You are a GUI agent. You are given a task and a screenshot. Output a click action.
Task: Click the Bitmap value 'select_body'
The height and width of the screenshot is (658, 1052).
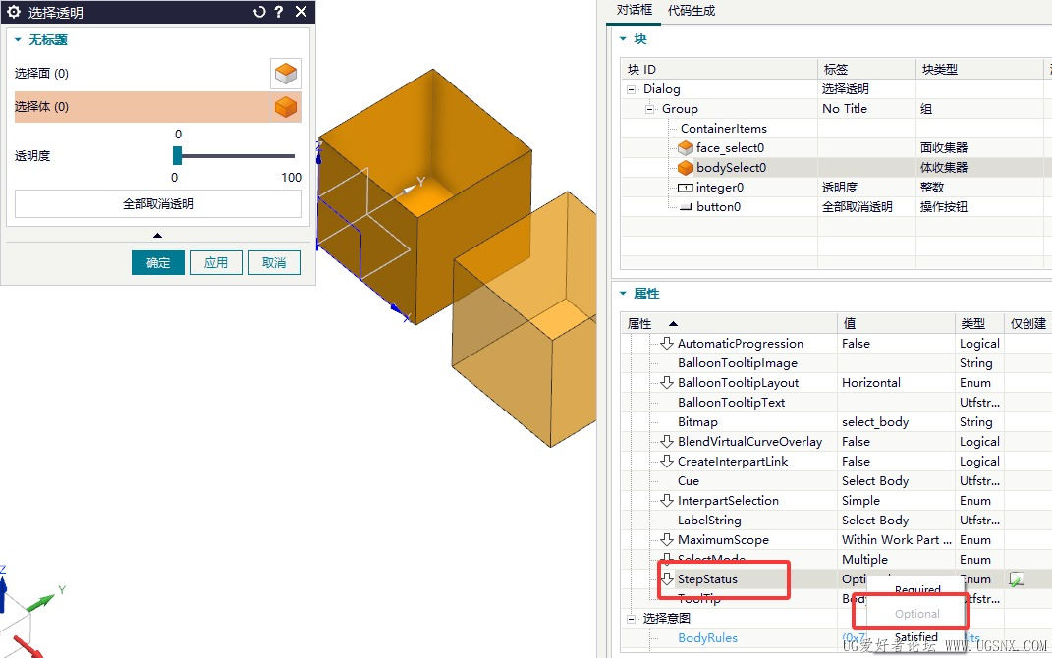(875, 422)
